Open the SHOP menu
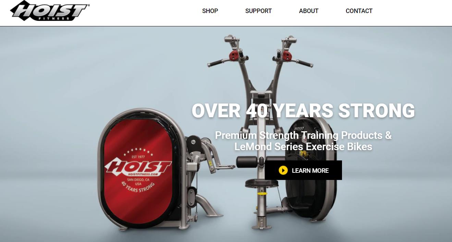The image size is (452, 242). pos(210,11)
